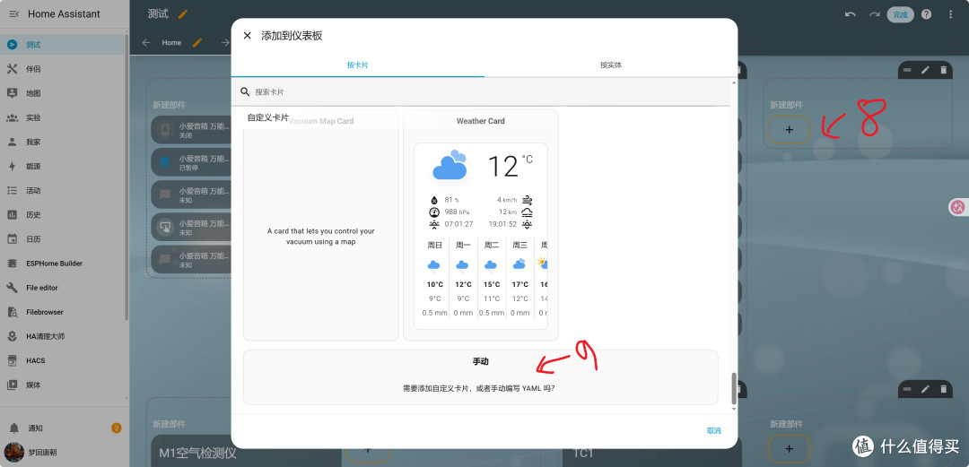
Task: Select the 手动 manual YAML card
Action: coord(480,376)
